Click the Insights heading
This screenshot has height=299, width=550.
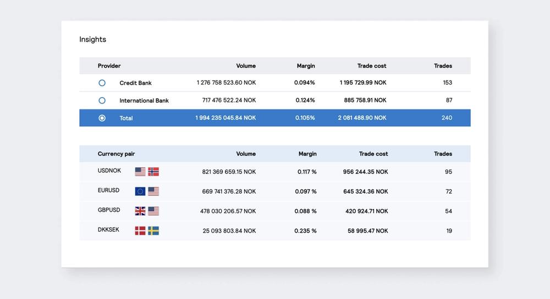pos(92,39)
